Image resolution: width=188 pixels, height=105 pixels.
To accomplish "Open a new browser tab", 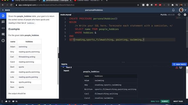I will 107,1.
